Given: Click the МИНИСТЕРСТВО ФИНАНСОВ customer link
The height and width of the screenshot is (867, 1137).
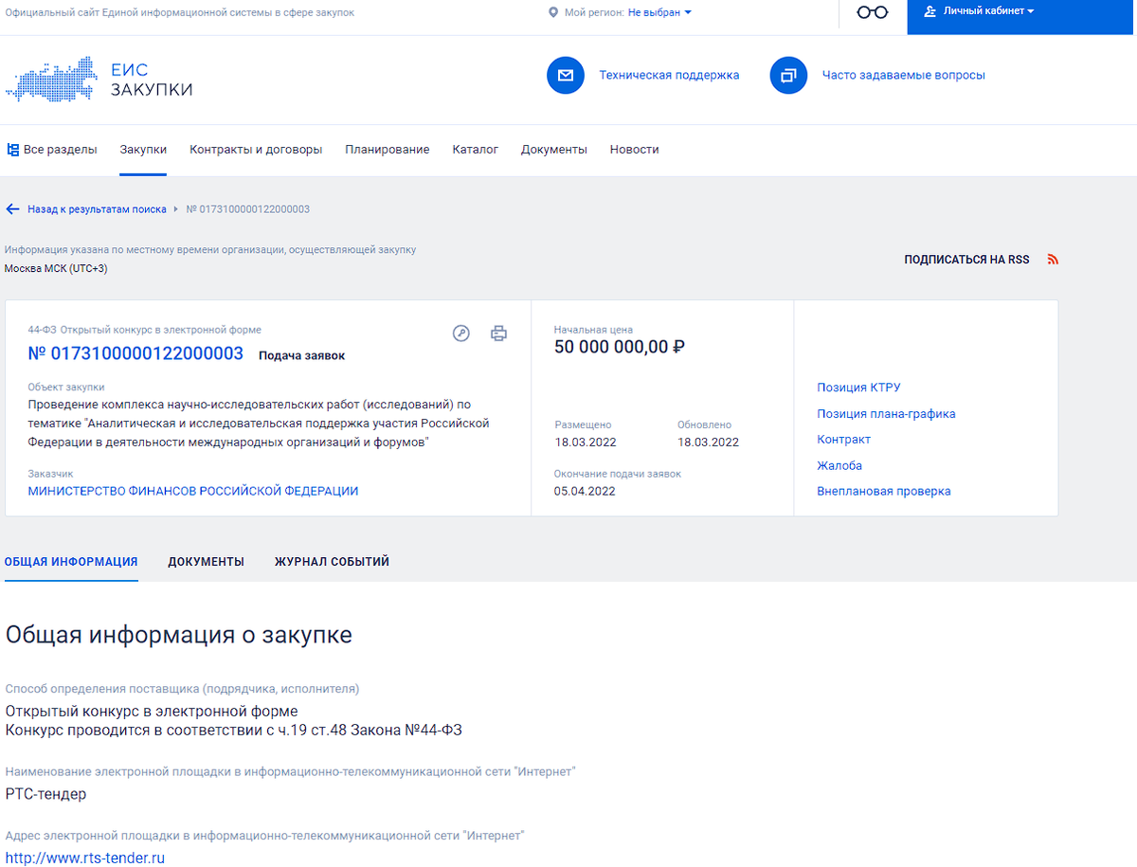Looking at the screenshot, I should click(x=193, y=491).
